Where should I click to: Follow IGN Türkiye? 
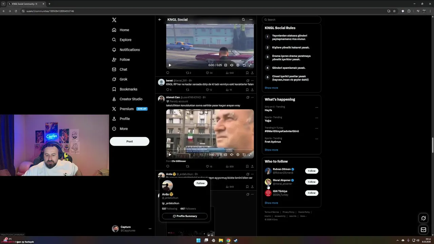coord(312,193)
